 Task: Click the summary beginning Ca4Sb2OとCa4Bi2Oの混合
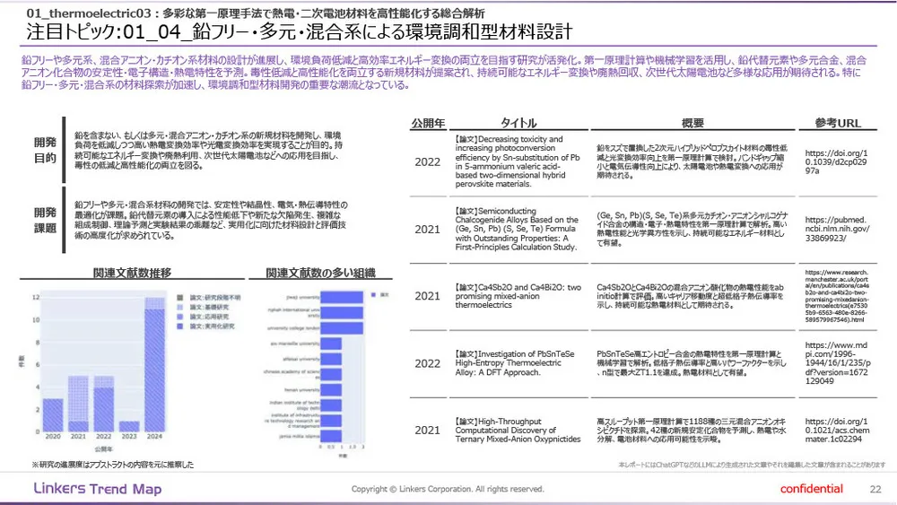691,296
